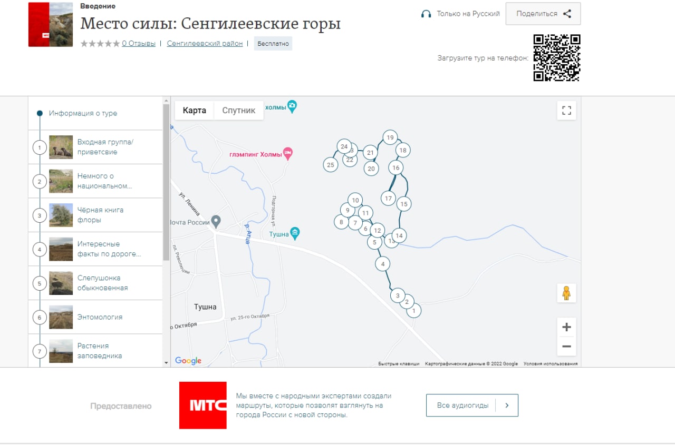Click the Street View pegman icon
The width and height of the screenshot is (675, 445).
tap(566, 293)
